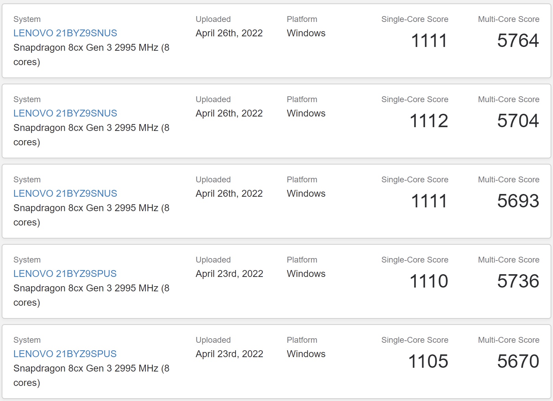This screenshot has width=553, height=401.
Task: Click the multi-core score 5670
Action: 518,362
